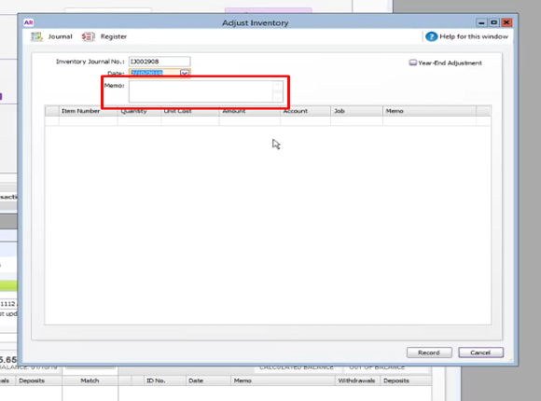Open the Date dropdown calendar arrow
The image size is (541, 401).
click(x=185, y=73)
